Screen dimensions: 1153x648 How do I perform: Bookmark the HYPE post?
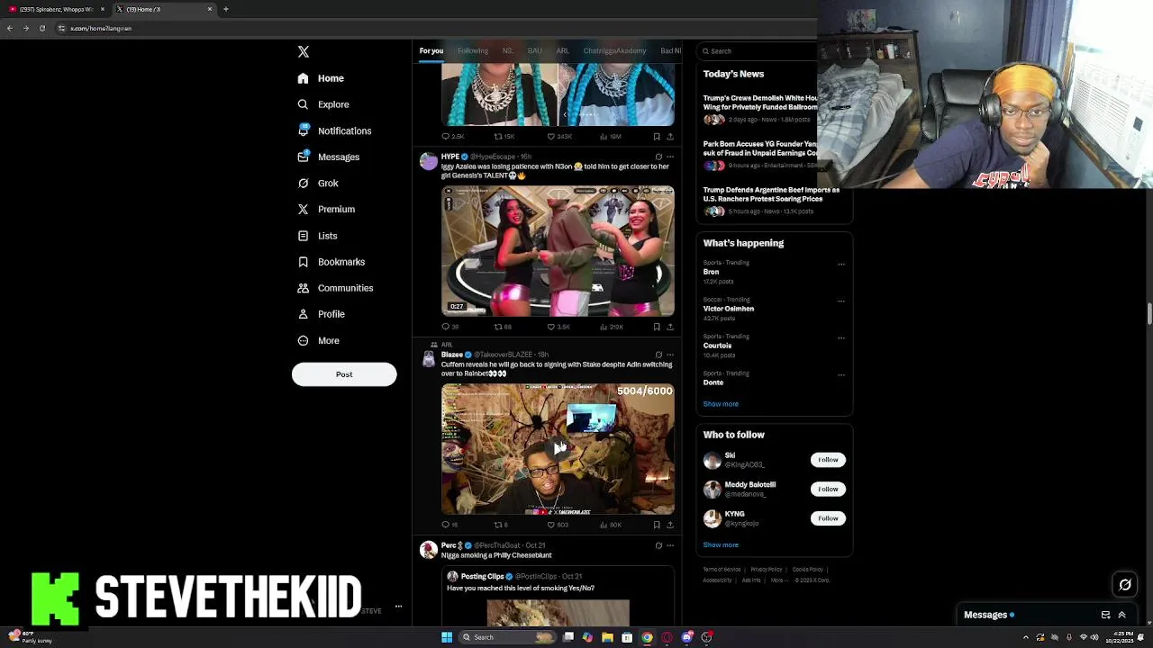coord(657,327)
